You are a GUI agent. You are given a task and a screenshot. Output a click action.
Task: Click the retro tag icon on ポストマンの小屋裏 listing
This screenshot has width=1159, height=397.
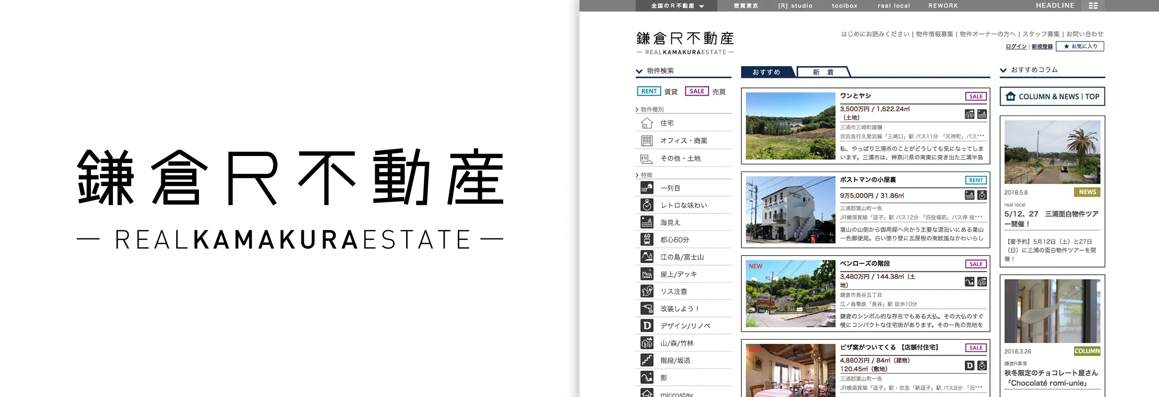click(982, 195)
